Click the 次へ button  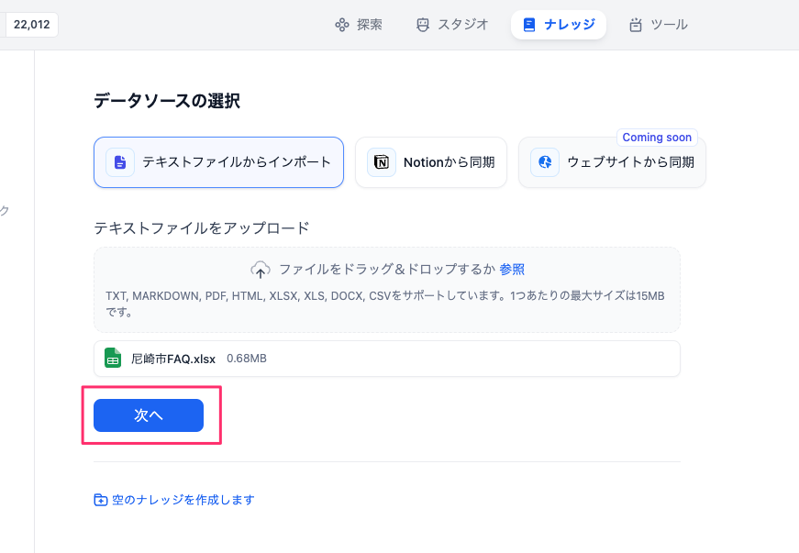coord(149,415)
